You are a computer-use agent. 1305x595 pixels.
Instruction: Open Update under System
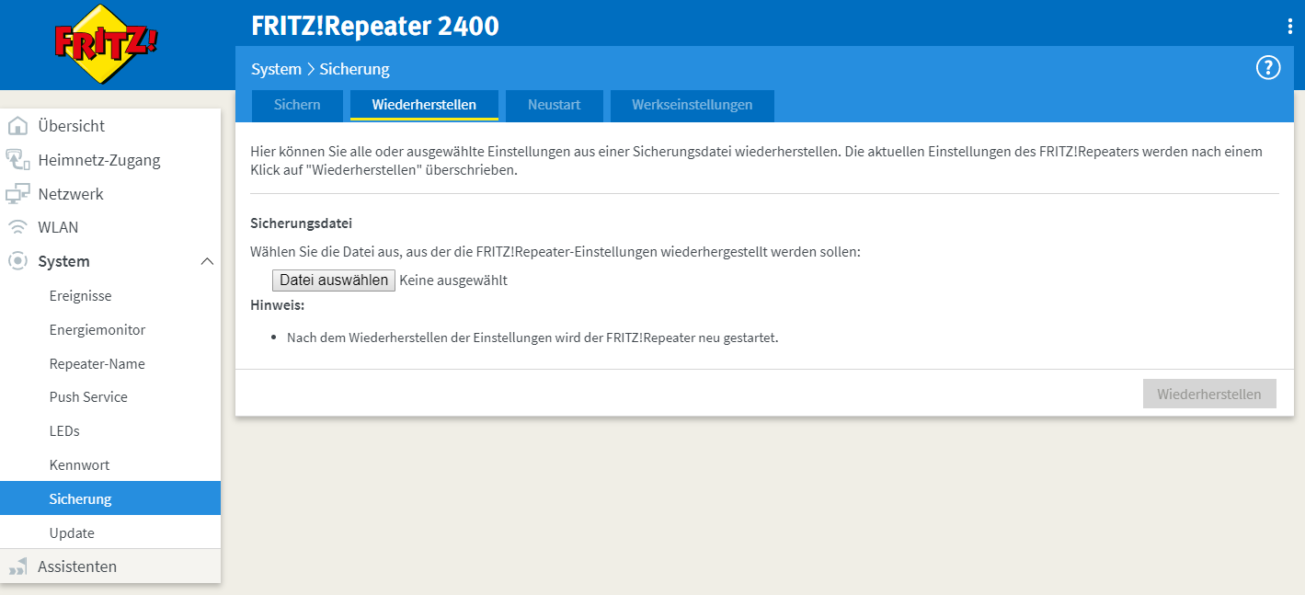(110, 532)
